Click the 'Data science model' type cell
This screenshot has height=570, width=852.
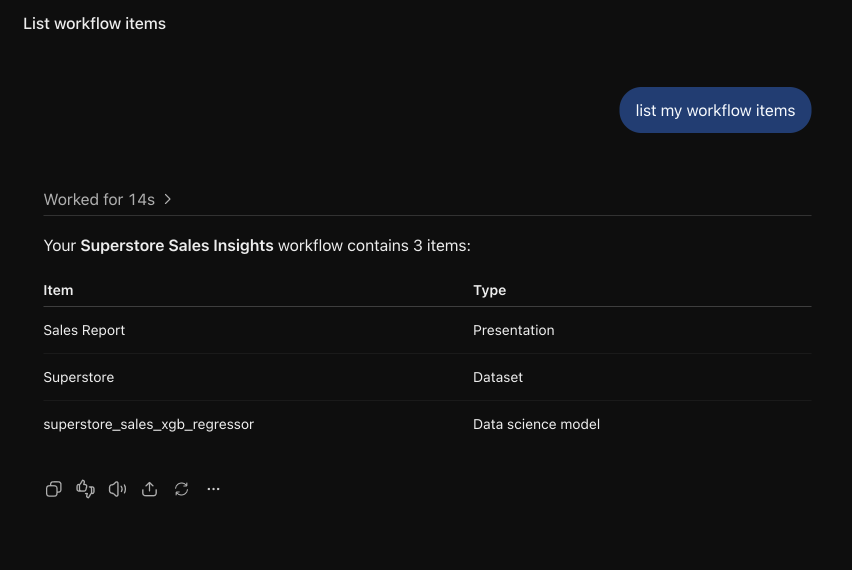(536, 424)
